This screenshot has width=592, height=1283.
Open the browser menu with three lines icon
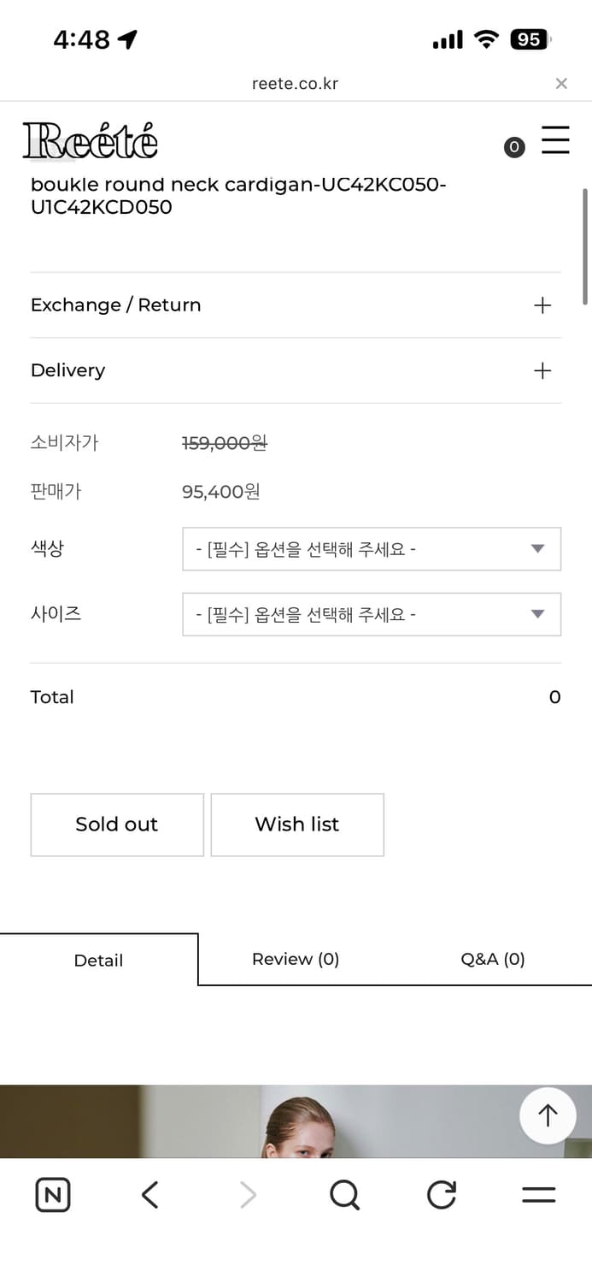tap(538, 1195)
